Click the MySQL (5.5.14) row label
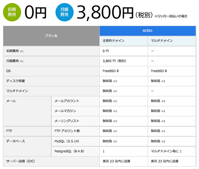Viewport: 199px width, 169px height. click(x=67, y=141)
